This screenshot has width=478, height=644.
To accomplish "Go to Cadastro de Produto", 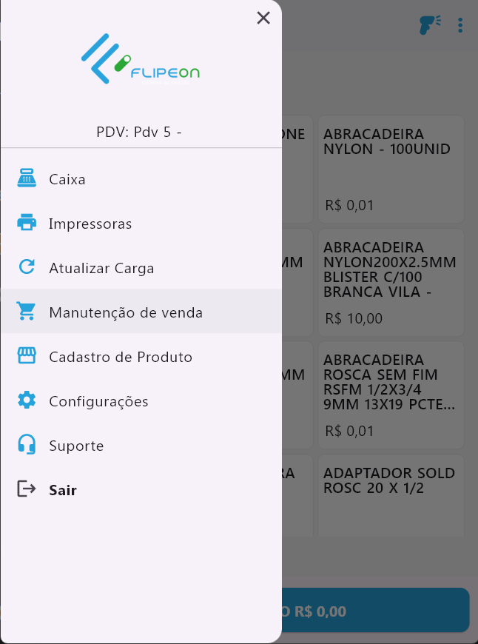I will [x=121, y=357].
